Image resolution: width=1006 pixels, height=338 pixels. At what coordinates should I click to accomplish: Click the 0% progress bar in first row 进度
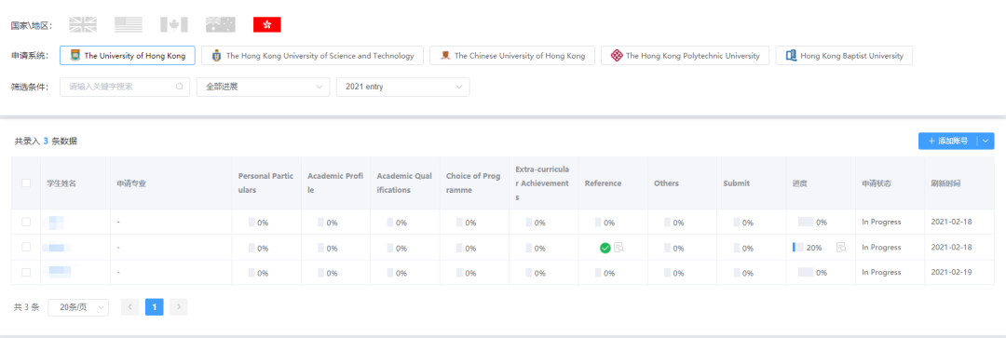[806, 222]
